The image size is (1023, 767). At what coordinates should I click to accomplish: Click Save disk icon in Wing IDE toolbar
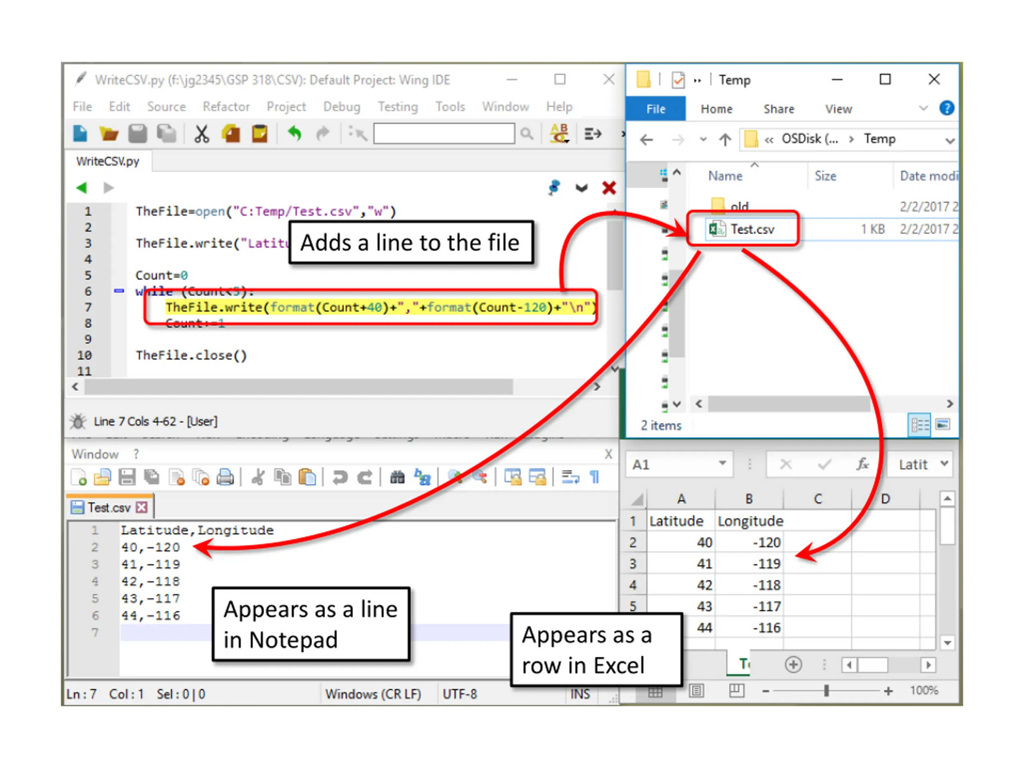click(137, 133)
